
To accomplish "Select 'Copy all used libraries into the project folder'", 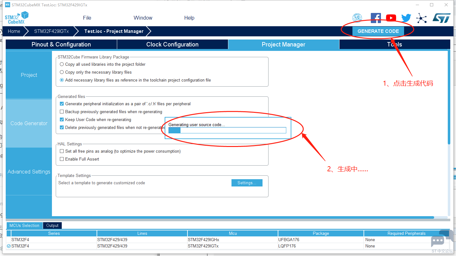I will [62, 64].
